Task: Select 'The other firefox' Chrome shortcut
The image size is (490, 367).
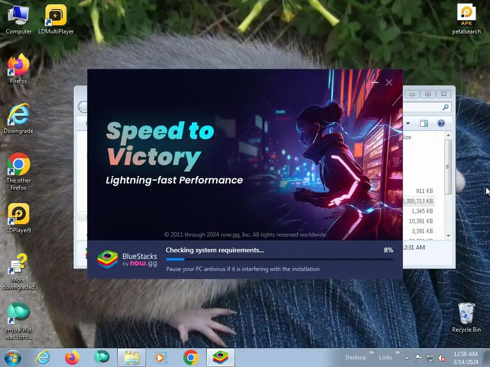Action: pos(19,172)
